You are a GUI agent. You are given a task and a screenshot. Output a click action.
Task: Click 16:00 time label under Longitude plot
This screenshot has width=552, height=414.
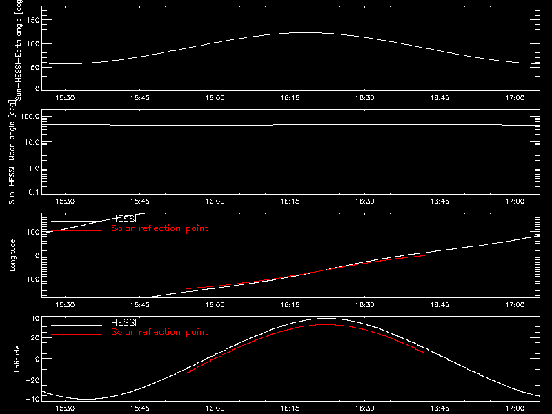point(215,305)
